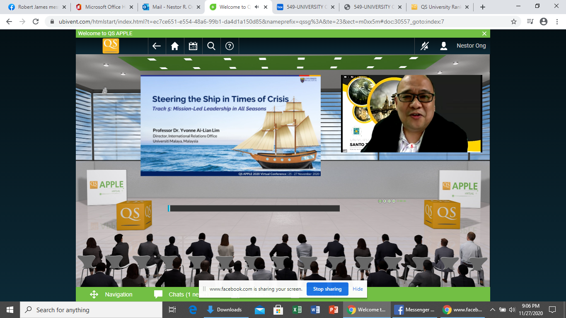Reload the ubivent page
This screenshot has height=318, width=566.
point(36,22)
